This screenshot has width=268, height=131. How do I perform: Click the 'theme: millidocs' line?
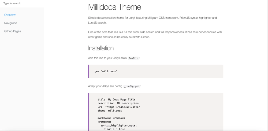[110, 111]
